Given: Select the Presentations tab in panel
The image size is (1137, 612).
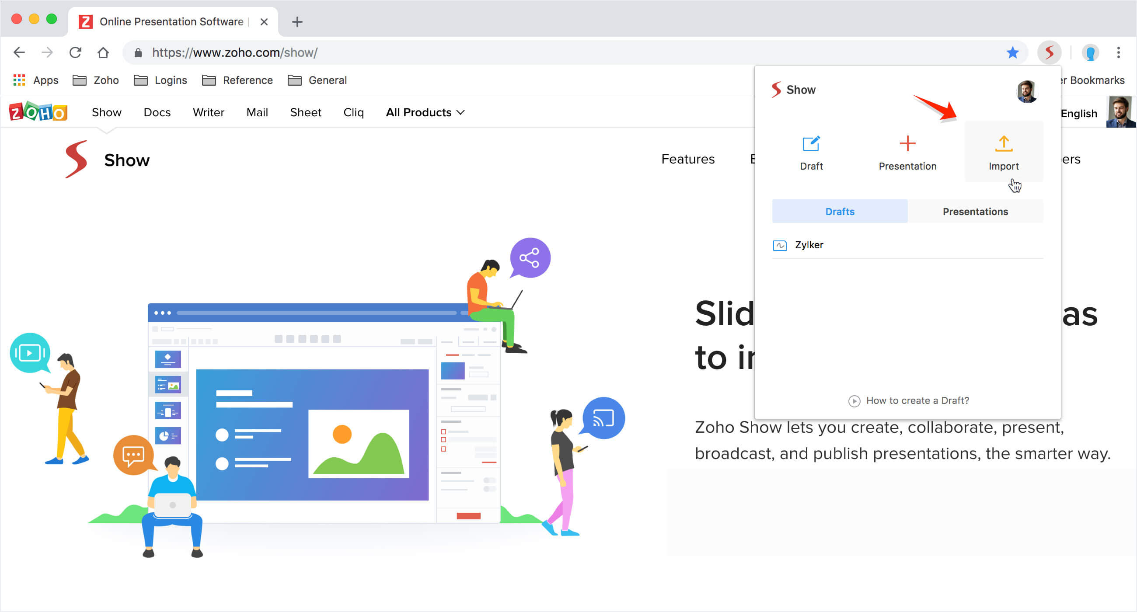Looking at the screenshot, I should tap(975, 211).
